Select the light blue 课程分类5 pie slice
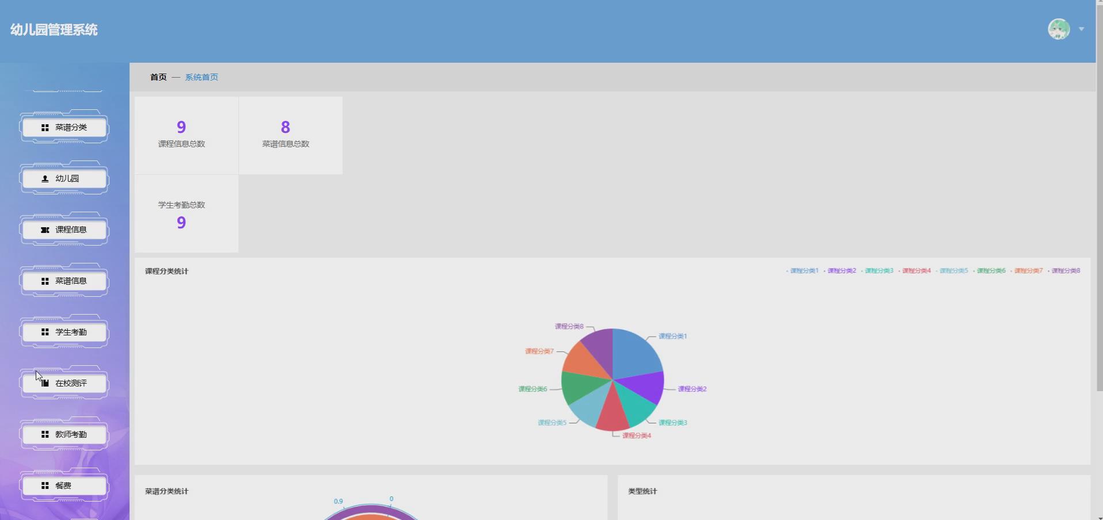Viewport: 1103px width, 520px height. [x=593, y=406]
